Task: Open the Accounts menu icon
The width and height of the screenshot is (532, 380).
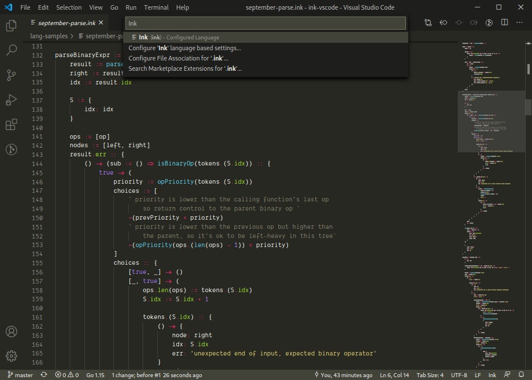Action: coord(11,332)
